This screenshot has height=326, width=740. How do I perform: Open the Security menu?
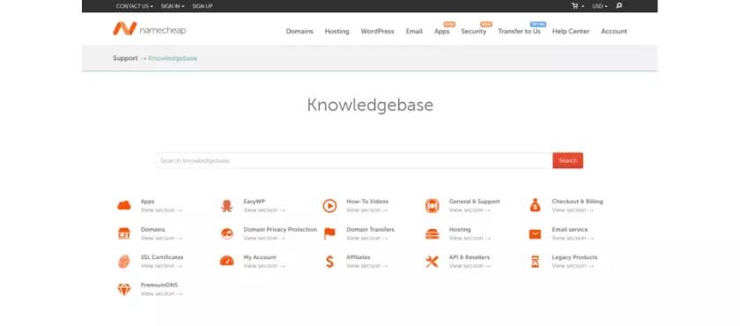coord(474,31)
